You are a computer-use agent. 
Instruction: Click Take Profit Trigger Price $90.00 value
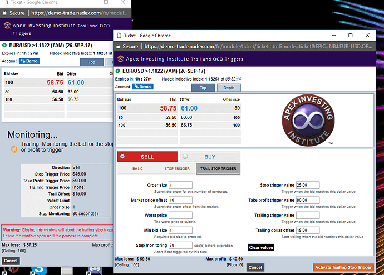click(x=79, y=181)
